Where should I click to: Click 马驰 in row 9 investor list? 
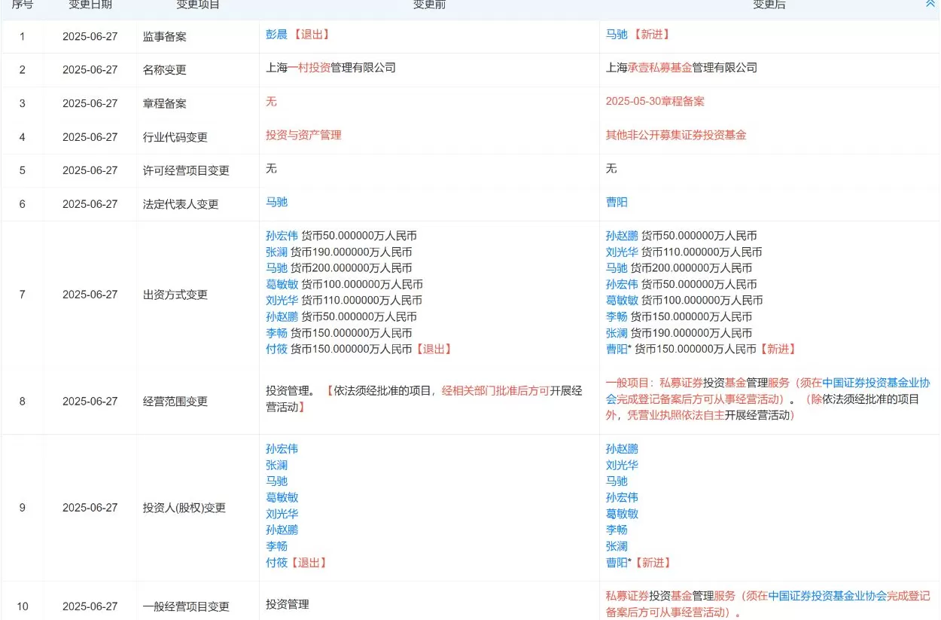(276, 481)
